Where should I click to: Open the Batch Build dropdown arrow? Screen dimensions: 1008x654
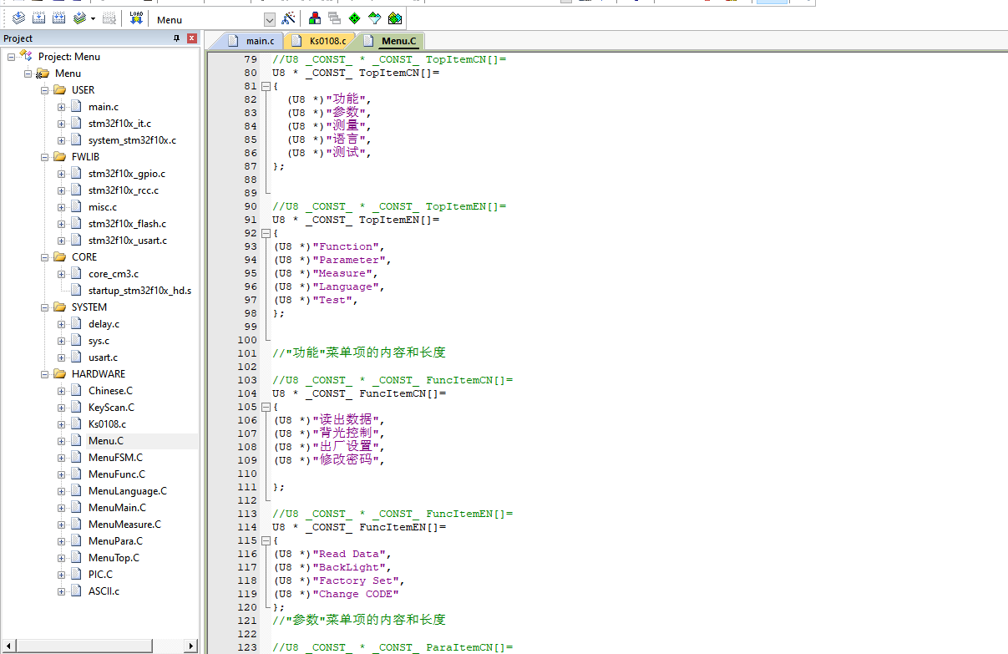[x=93, y=18]
